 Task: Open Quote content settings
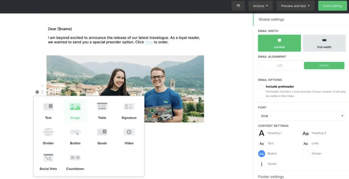tap(267, 164)
